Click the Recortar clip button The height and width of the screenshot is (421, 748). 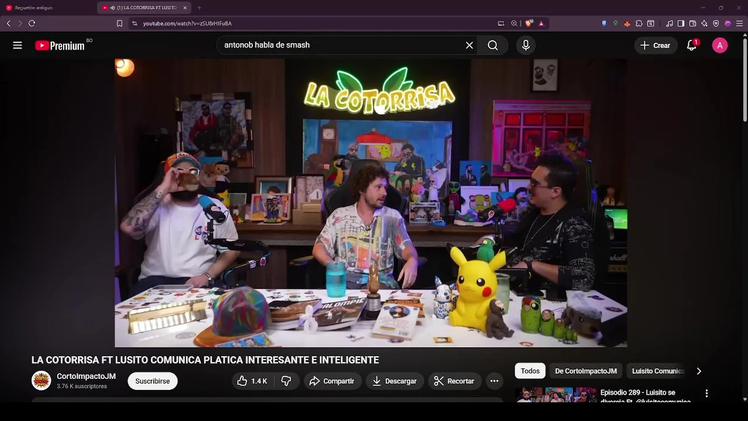455,381
